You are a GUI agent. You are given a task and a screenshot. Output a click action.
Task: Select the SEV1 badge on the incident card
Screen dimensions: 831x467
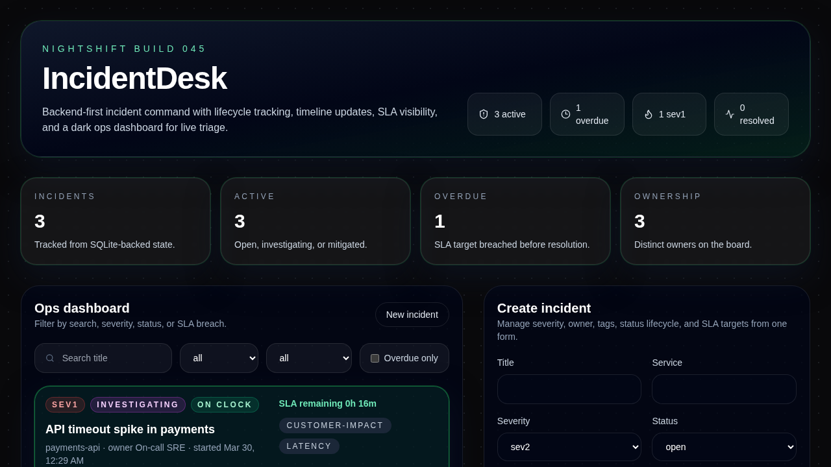click(65, 405)
